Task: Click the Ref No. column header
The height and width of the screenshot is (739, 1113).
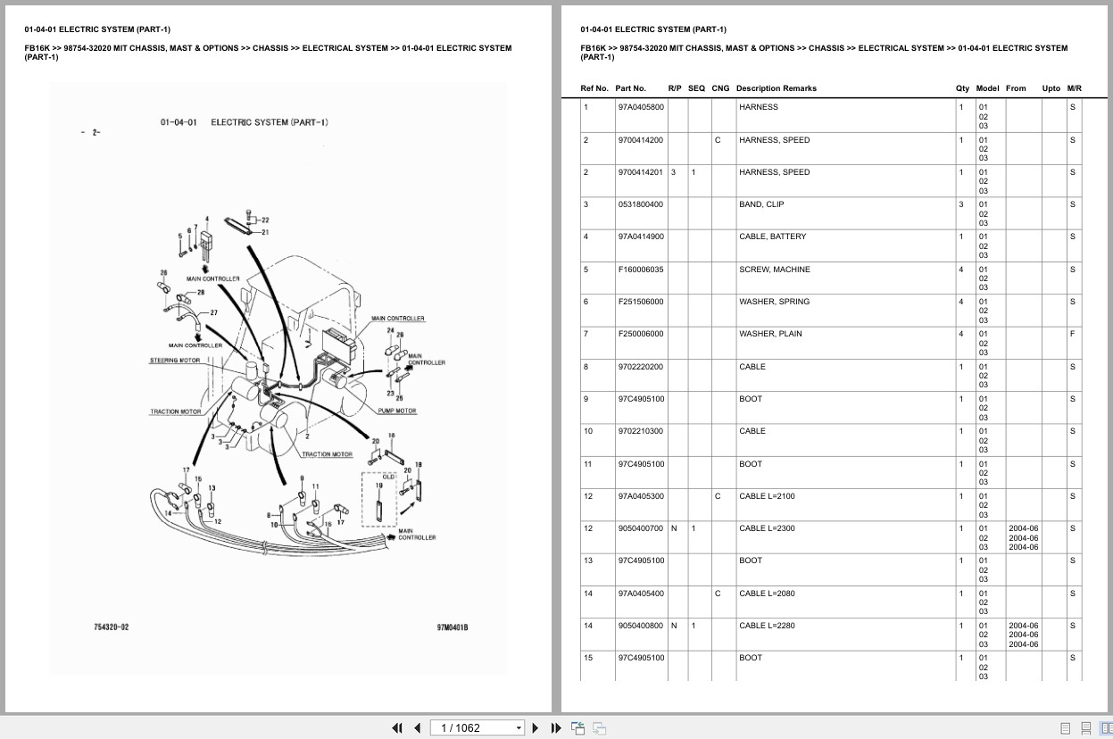Action: click(x=594, y=88)
